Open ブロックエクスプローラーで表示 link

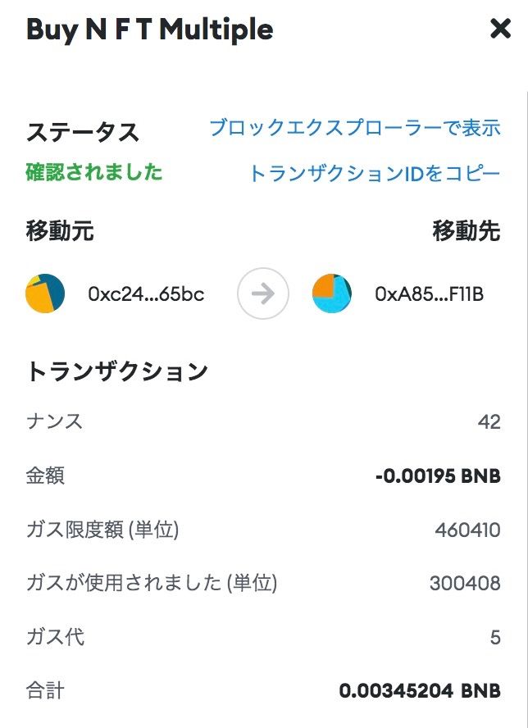[354, 128]
